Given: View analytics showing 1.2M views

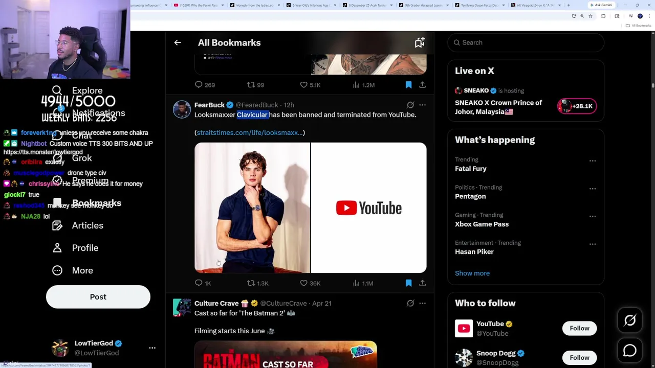Looking at the screenshot, I should [363, 85].
